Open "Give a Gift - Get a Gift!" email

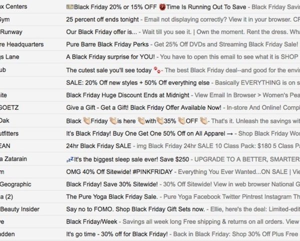[x=150, y=107]
